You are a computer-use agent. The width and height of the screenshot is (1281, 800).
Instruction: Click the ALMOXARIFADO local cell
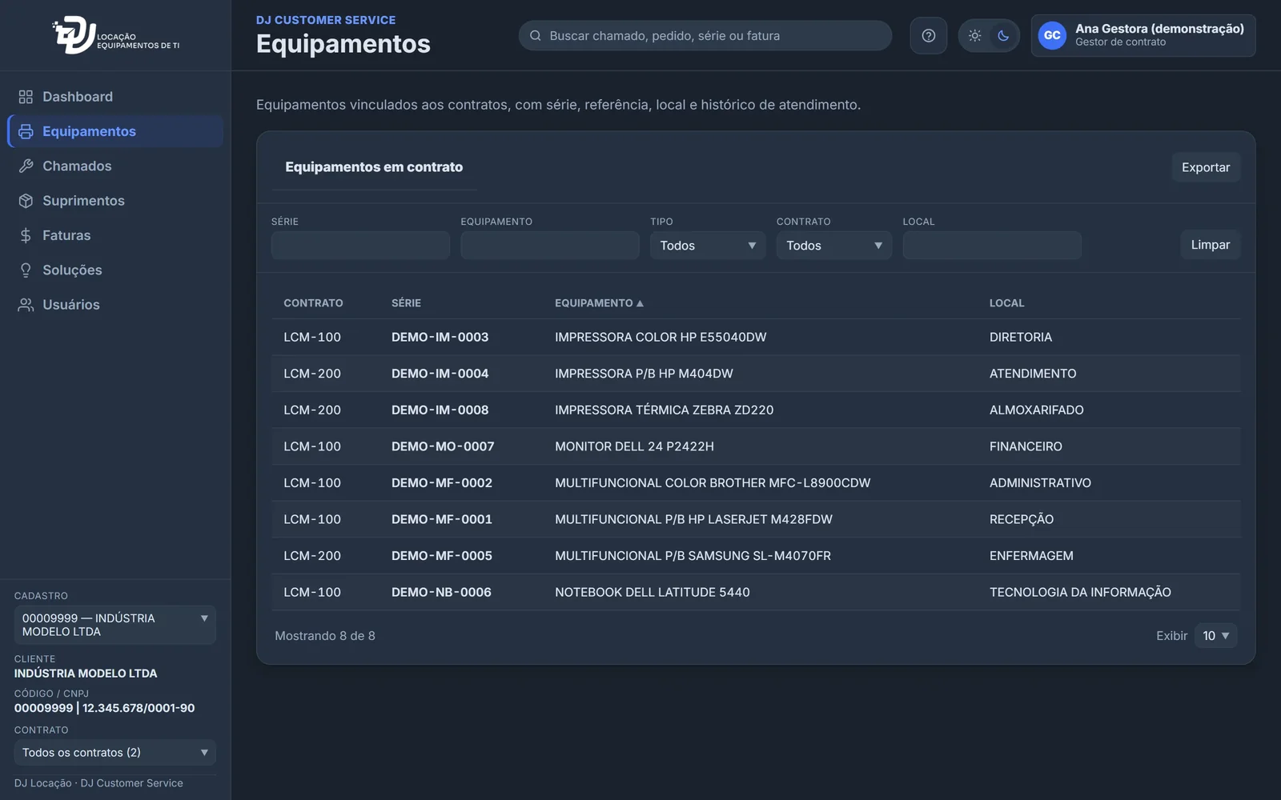coord(1037,410)
